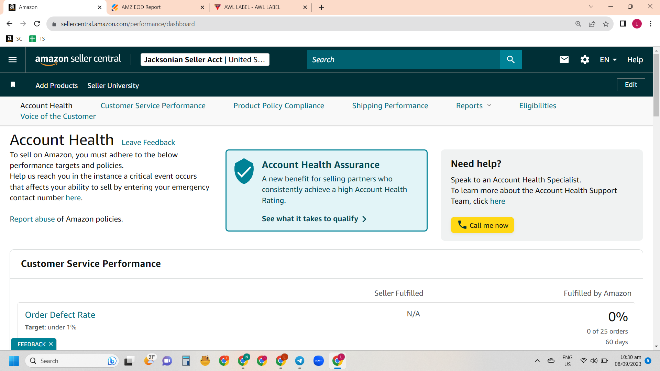Open the volume control in system tray
Image resolution: width=660 pixels, height=371 pixels.
click(594, 361)
